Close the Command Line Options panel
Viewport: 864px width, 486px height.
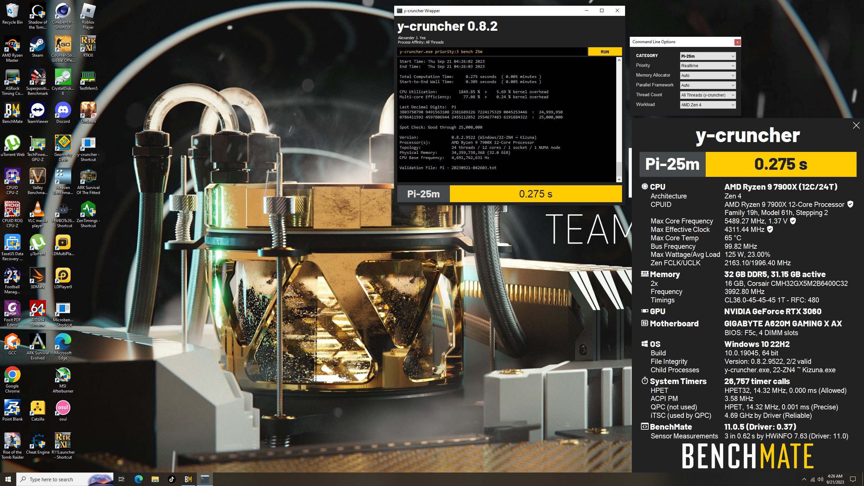click(x=737, y=42)
